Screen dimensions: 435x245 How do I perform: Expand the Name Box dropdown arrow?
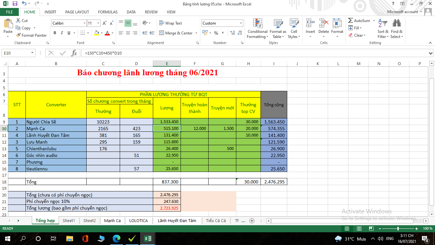32,53
